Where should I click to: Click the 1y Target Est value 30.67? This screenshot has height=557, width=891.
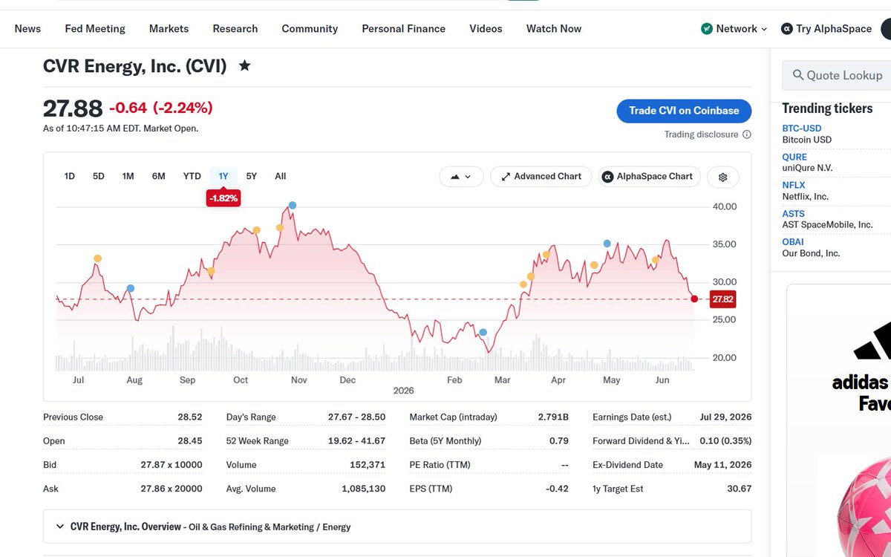(740, 489)
